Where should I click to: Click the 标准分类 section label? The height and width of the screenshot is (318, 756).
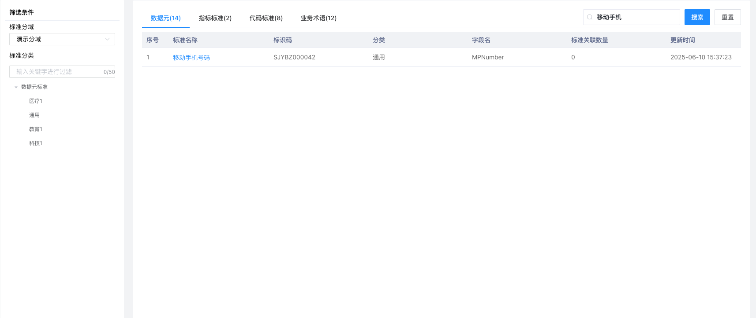22,55
